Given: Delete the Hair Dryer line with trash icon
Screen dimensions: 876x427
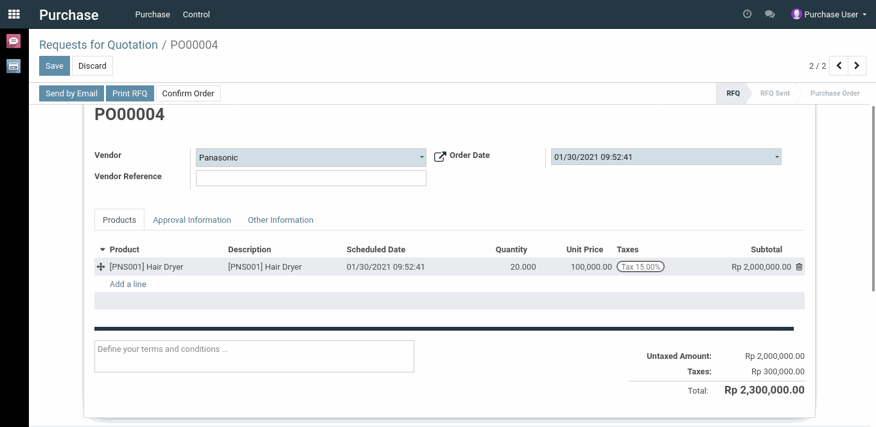Looking at the screenshot, I should click(x=799, y=267).
